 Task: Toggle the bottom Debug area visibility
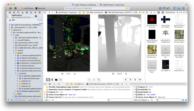coord(179,8)
